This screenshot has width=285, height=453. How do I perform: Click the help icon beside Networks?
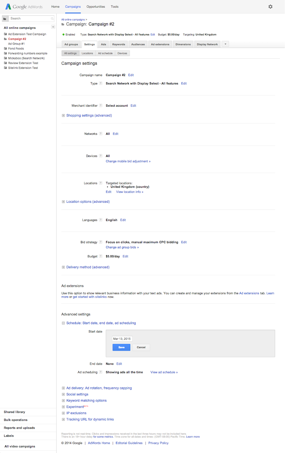pyautogui.click(x=101, y=134)
